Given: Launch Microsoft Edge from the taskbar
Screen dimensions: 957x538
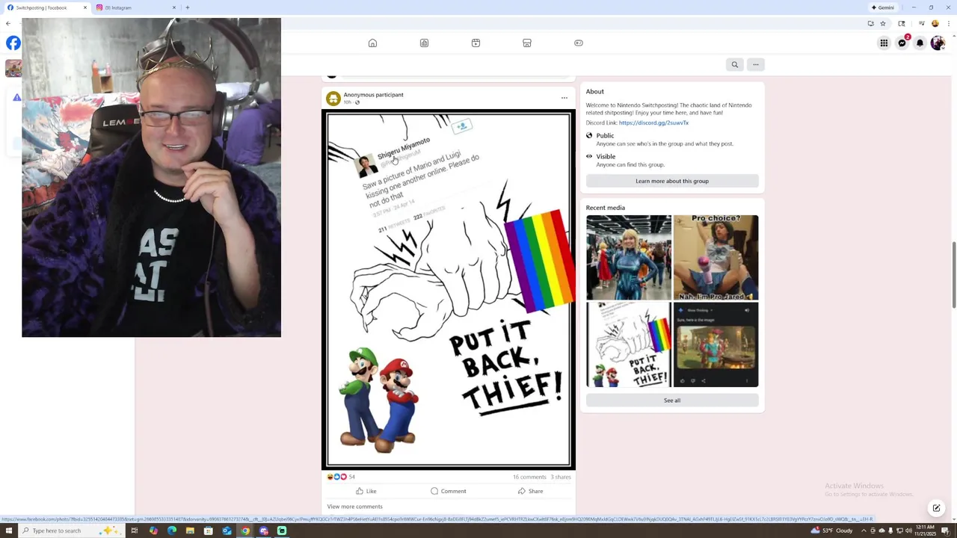Looking at the screenshot, I should 172,531.
